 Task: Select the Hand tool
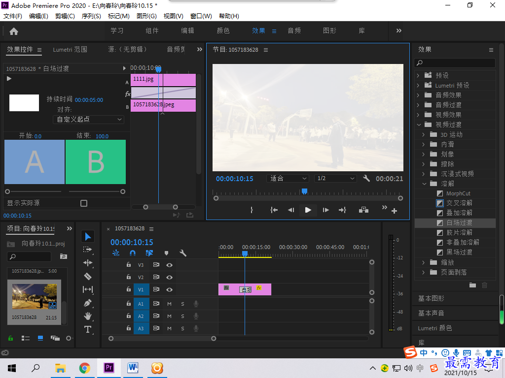(x=88, y=316)
